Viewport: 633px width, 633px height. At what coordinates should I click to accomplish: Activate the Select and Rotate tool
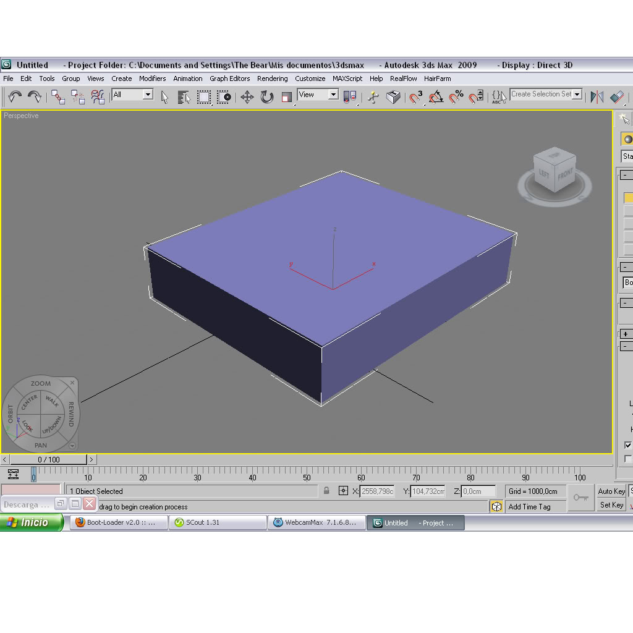click(267, 97)
